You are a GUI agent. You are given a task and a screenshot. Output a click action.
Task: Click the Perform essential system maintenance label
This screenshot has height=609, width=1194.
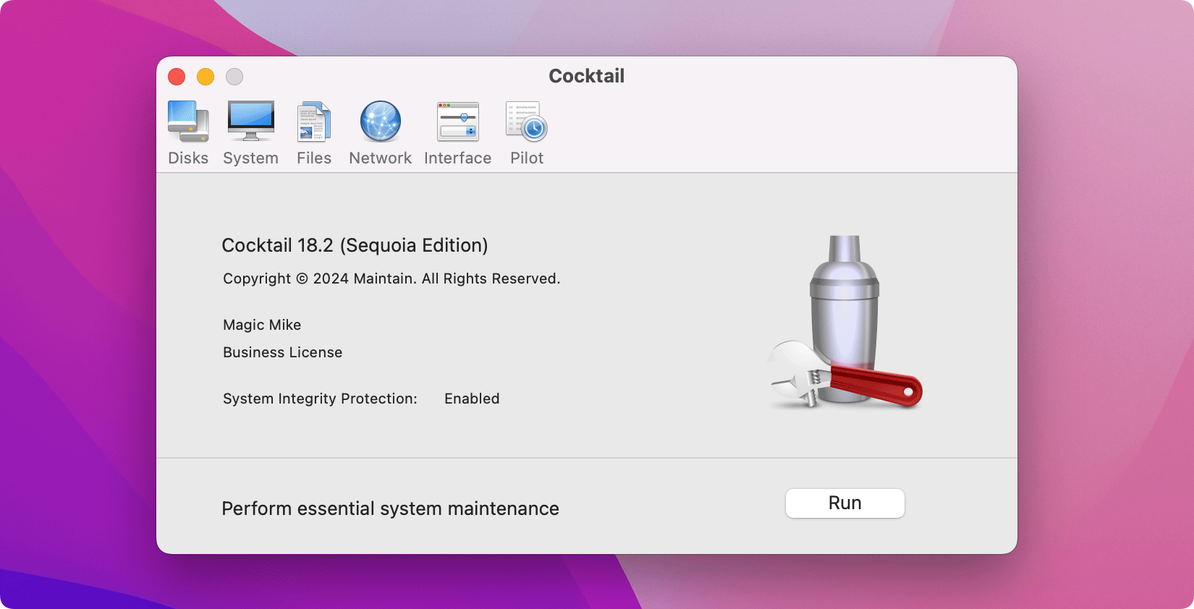point(390,508)
